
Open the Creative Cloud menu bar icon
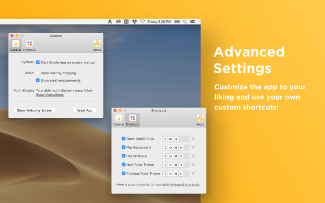(x=118, y=22)
